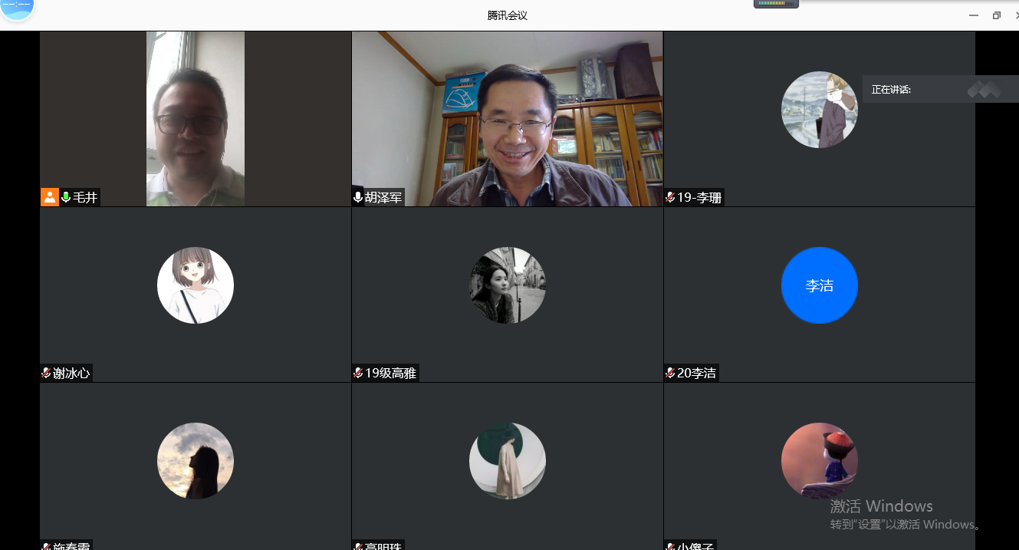Restore down the 腾讯会议 window
This screenshot has width=1019, height=550.
coord(996,15)
